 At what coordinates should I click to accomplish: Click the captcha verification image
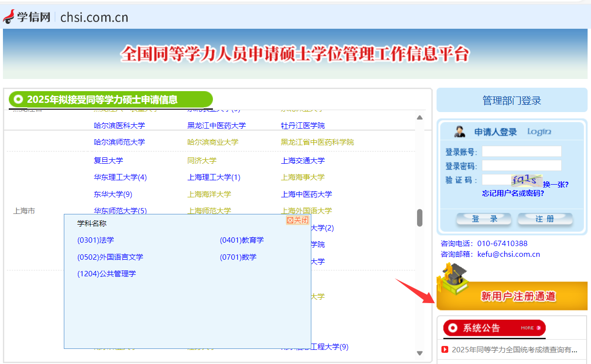click(x=526, y=180)
